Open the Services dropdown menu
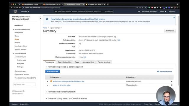 click(x=25, y=11)
